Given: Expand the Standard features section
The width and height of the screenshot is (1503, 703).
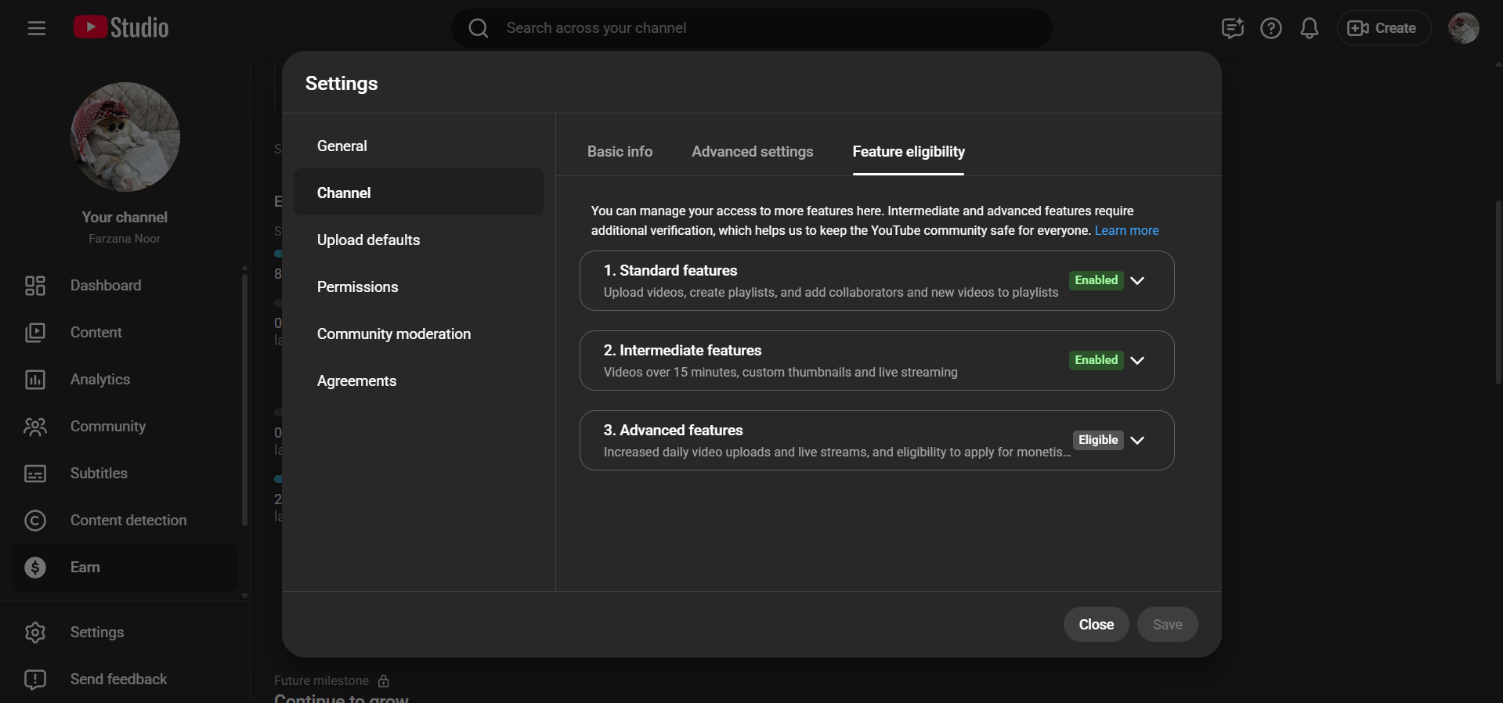Looking at the screenshot, I should (x=1137, y=280).
